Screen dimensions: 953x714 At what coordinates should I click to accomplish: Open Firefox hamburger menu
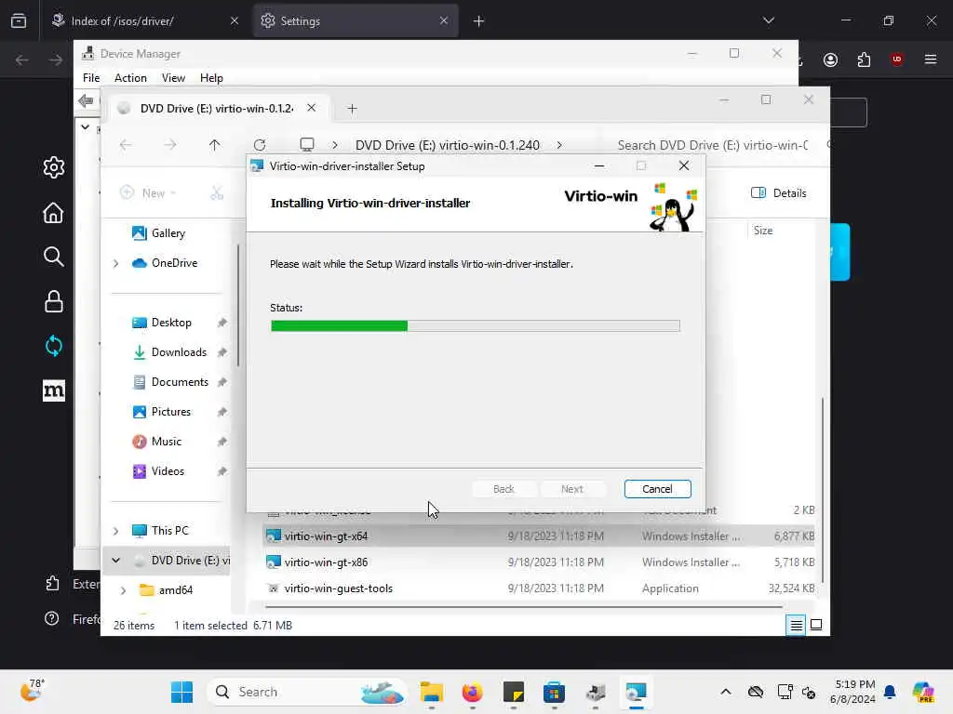pos(930,59)
